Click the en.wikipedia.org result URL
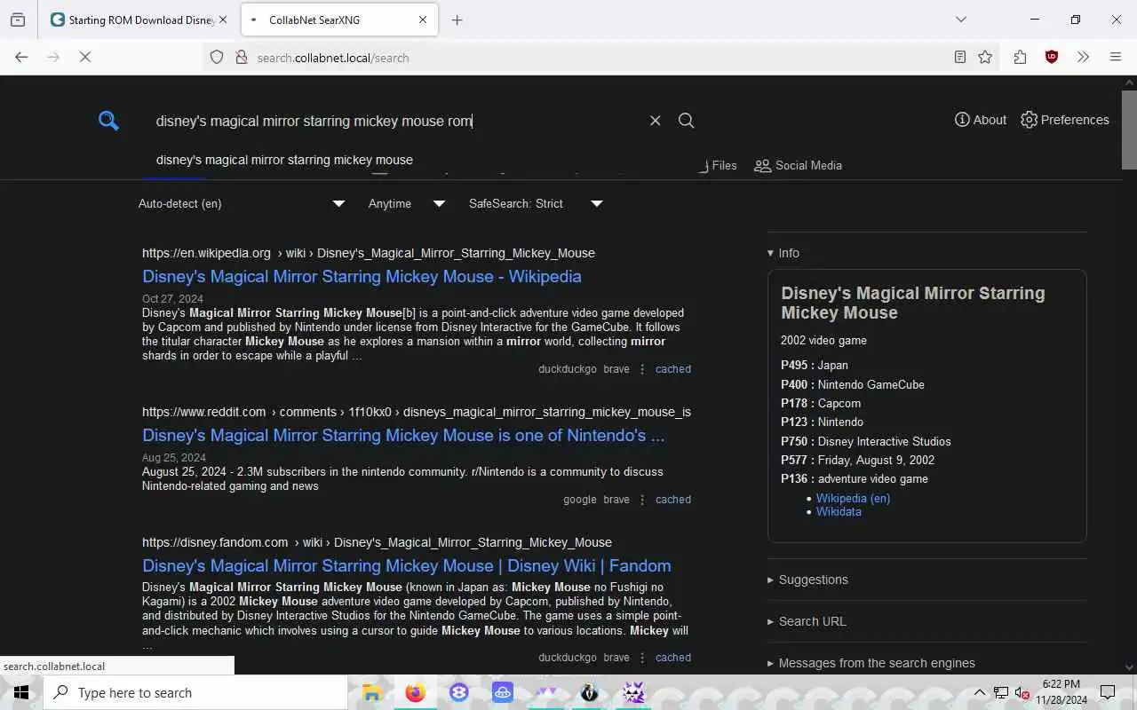This screenshot has width=1137, height=710. click(369, 253)
